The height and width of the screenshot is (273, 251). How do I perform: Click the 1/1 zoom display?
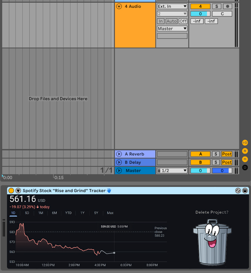[x=106, y=170]
